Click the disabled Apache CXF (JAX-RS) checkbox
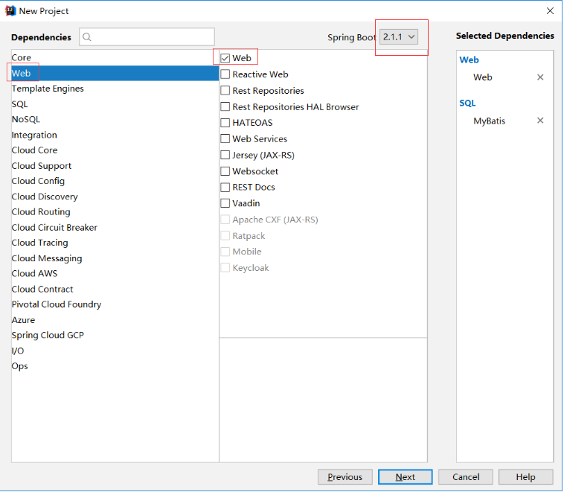This screenshot has width=564, height=492. (x=225, y=220)
